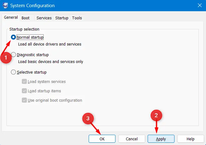Show the Tools tab
Image resolution: width=206 pixels, height=145 pixels.
click(77, 18)
